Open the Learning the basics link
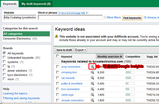The width and height of the screenshot is (159, 104). [x=15, y=93]
